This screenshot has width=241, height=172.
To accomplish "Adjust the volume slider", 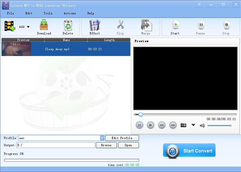I will tap(219, 126).
